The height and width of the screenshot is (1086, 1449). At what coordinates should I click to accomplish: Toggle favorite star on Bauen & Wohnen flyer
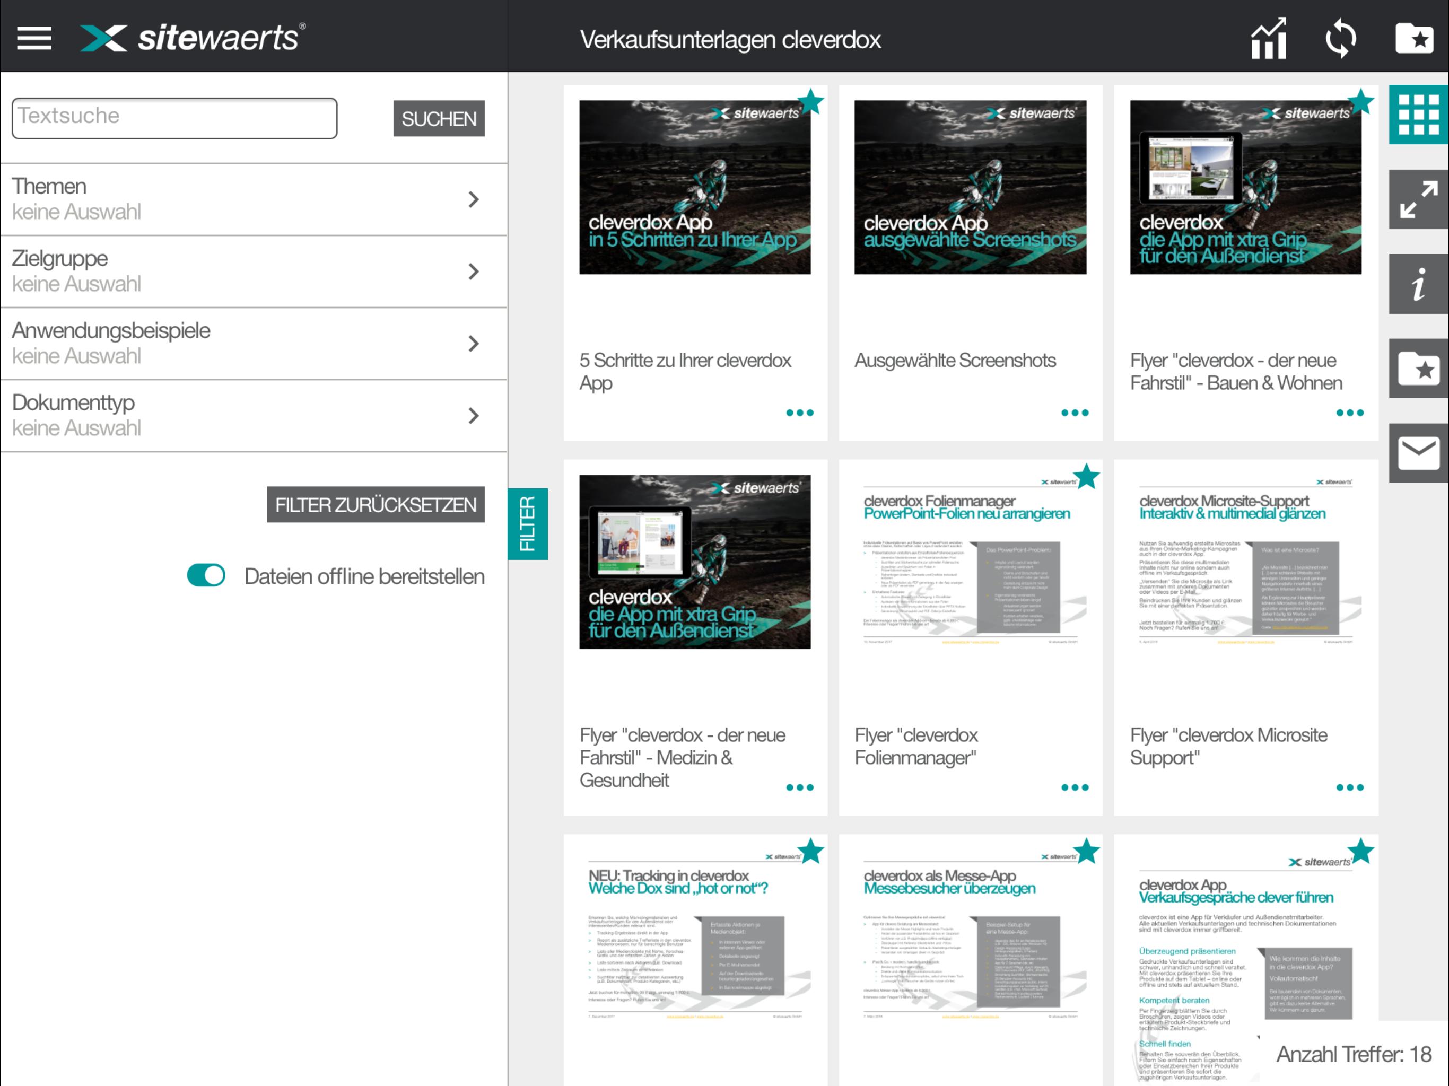[1361, 101]
